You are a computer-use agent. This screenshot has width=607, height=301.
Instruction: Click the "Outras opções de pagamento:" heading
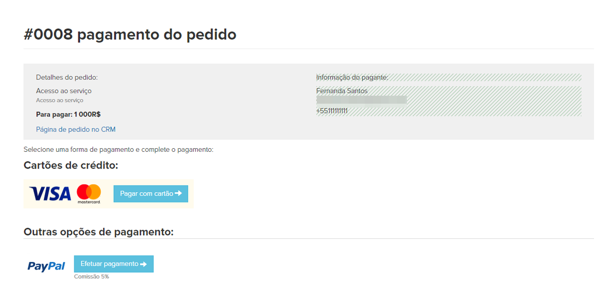pyautogui.click(x=99, y=232)
